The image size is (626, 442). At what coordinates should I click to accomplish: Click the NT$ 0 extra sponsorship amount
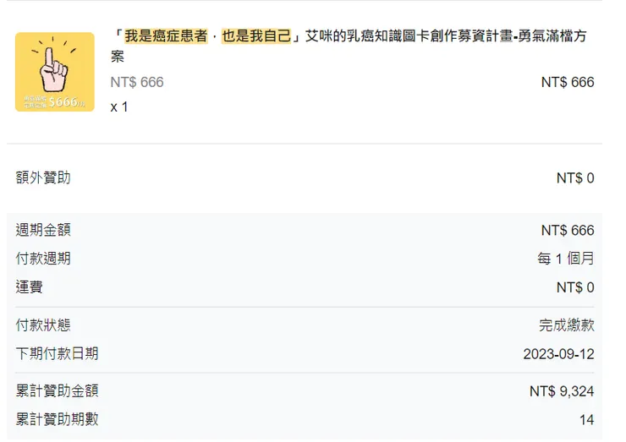click(575, 178)
